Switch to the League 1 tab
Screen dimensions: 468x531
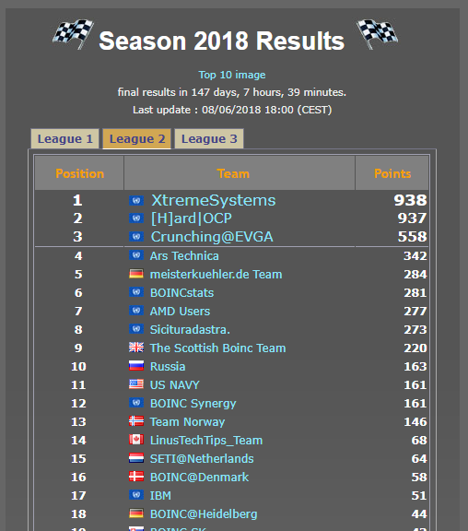point(65,139)
